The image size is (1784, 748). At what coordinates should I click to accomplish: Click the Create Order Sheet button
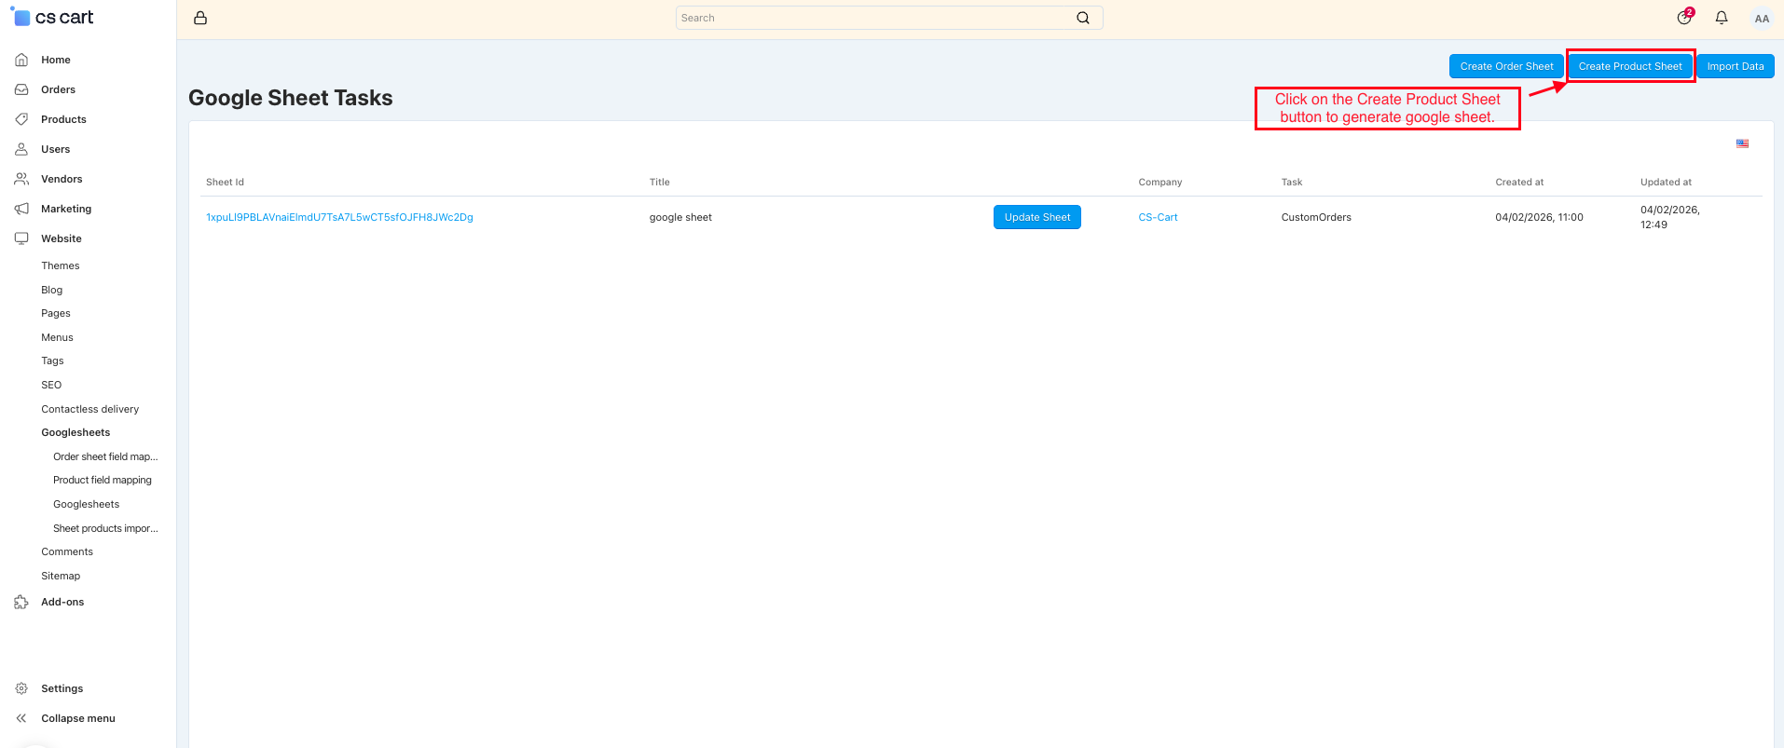tap(1506, 66)
